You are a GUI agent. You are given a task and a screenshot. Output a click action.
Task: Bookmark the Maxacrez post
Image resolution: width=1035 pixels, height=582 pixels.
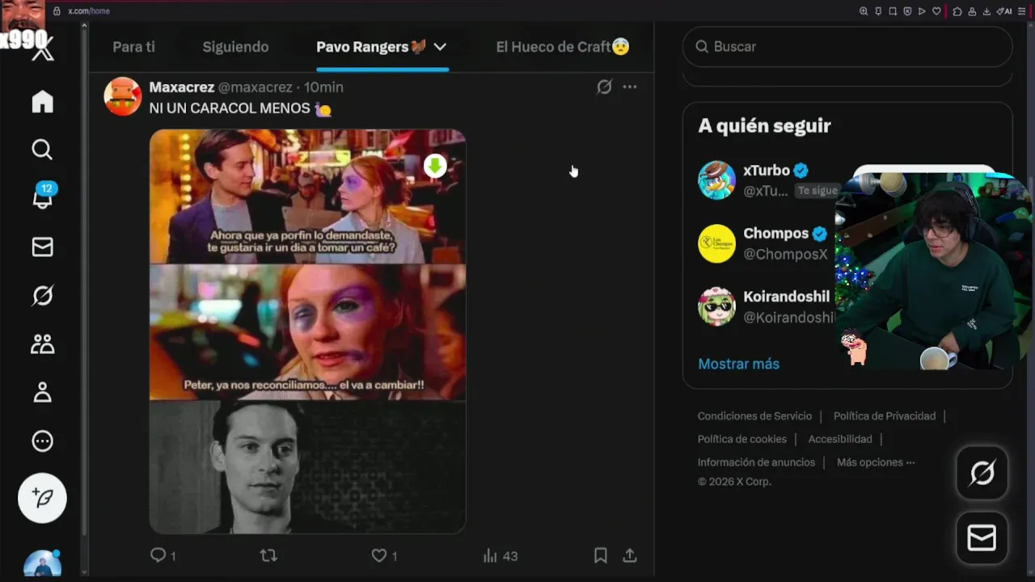pyautogui.click(x=601, y=555)
